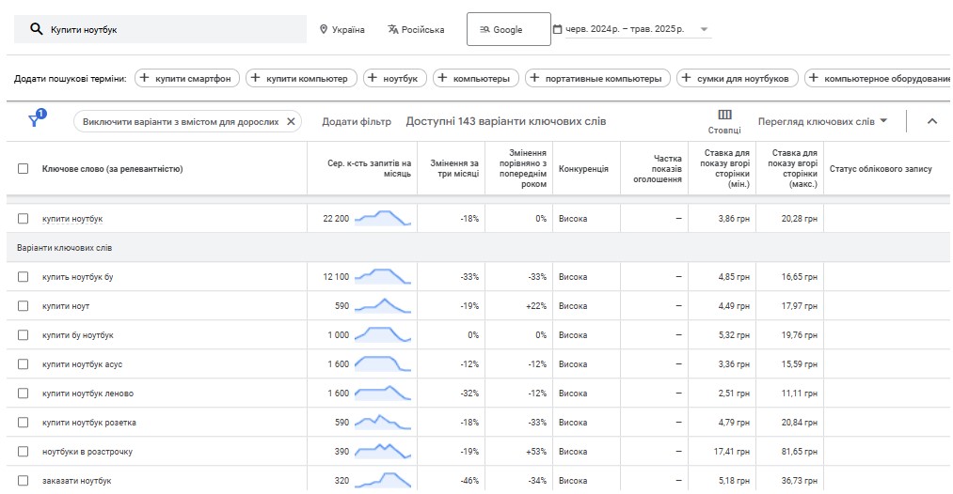Viewport: 953px width, 494px height.
Task: Click trend sparkline for ноутбуки в розстрочку
Action: [x=382, y=451]
